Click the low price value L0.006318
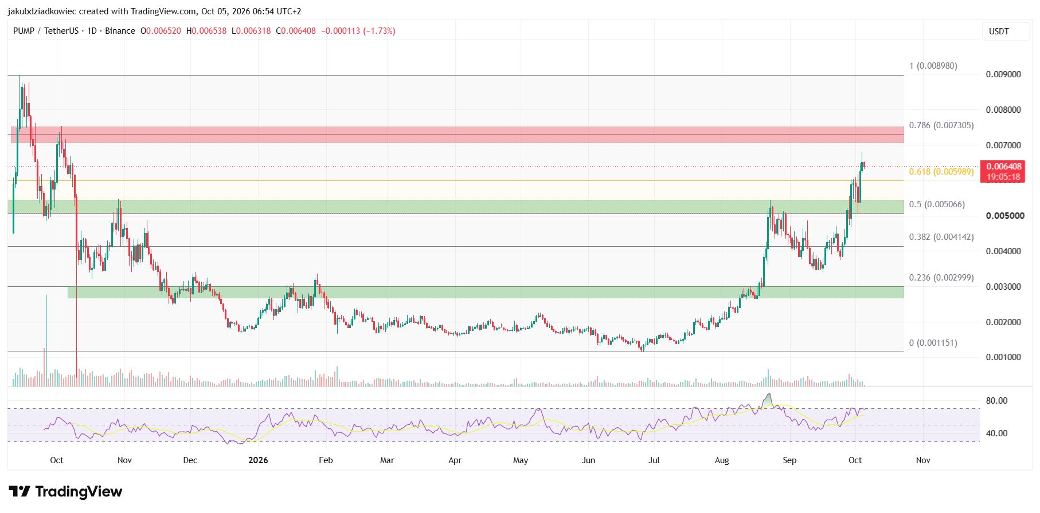 [251, 31]
